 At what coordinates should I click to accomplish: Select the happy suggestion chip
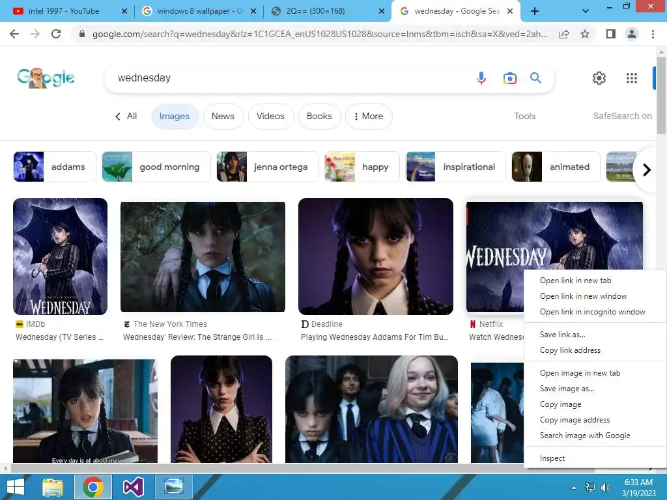[x=362, y=167]
